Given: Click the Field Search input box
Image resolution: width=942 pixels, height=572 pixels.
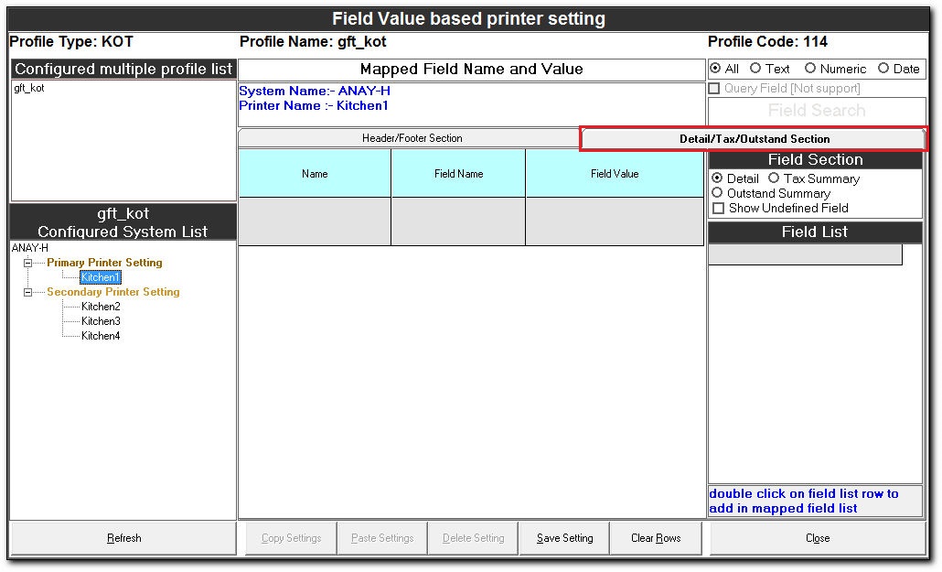Looking at the screenshot, I should 815,111.
